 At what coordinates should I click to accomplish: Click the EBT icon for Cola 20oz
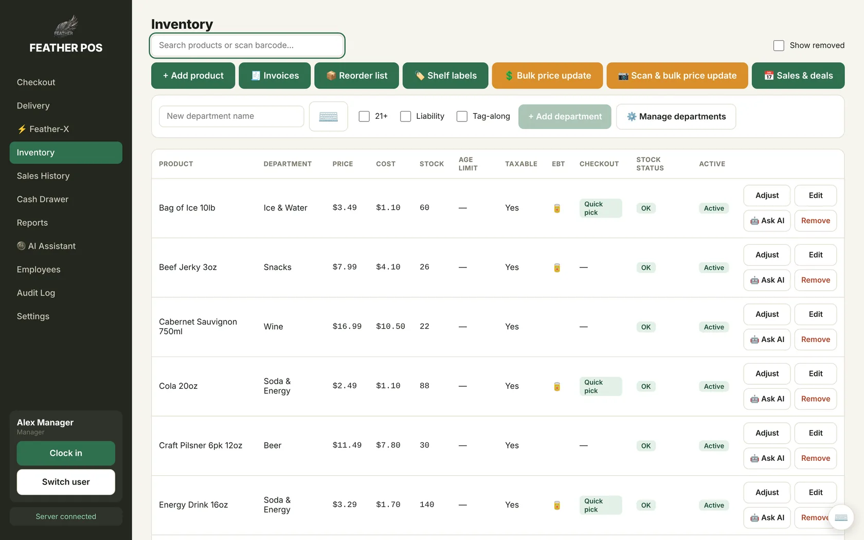pyautogui.click(x=557, y=386)
